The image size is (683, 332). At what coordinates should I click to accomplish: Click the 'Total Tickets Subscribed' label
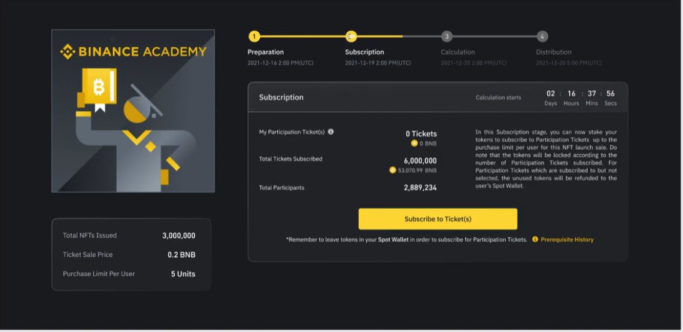click(x=290, y=159)
